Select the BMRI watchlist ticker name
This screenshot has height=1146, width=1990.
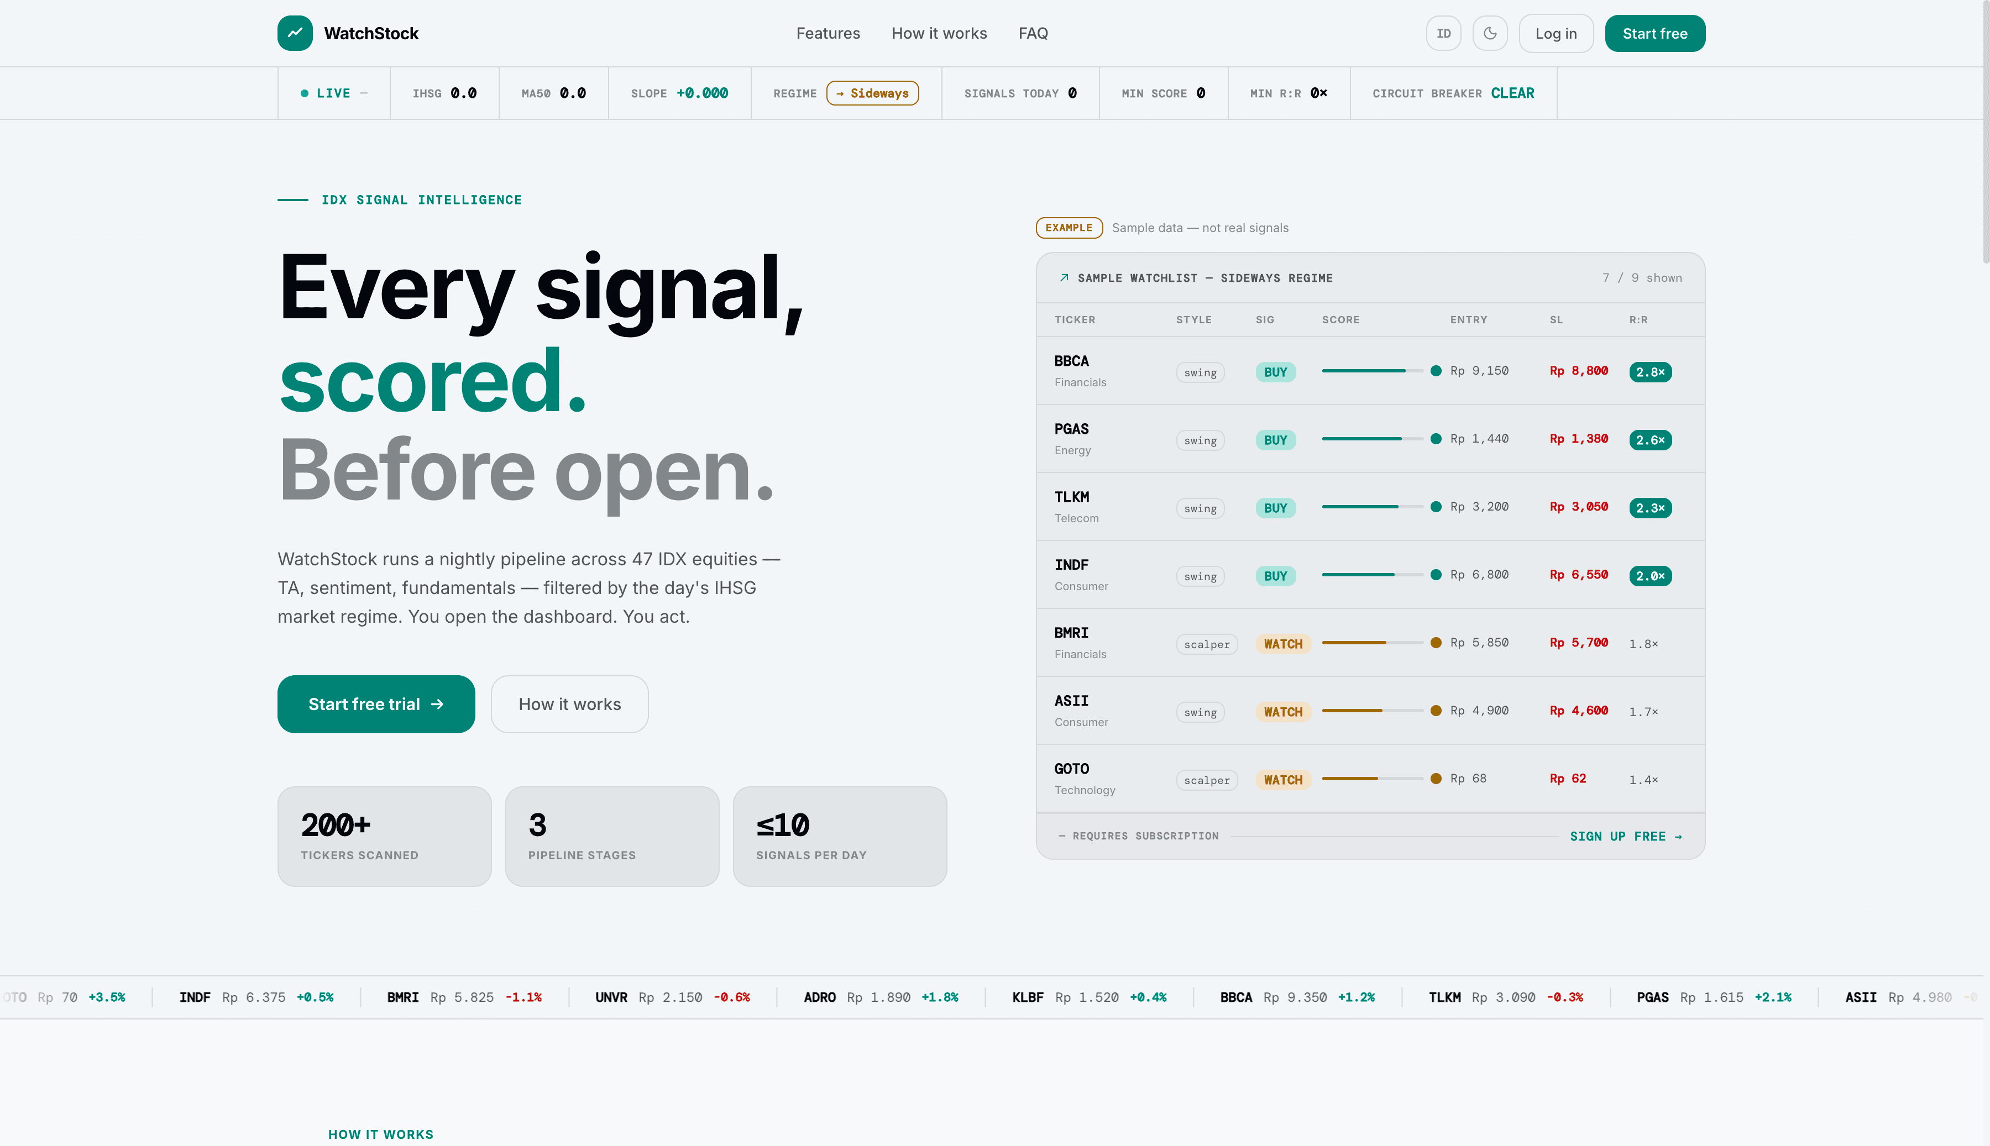[x=1072, y=633]
